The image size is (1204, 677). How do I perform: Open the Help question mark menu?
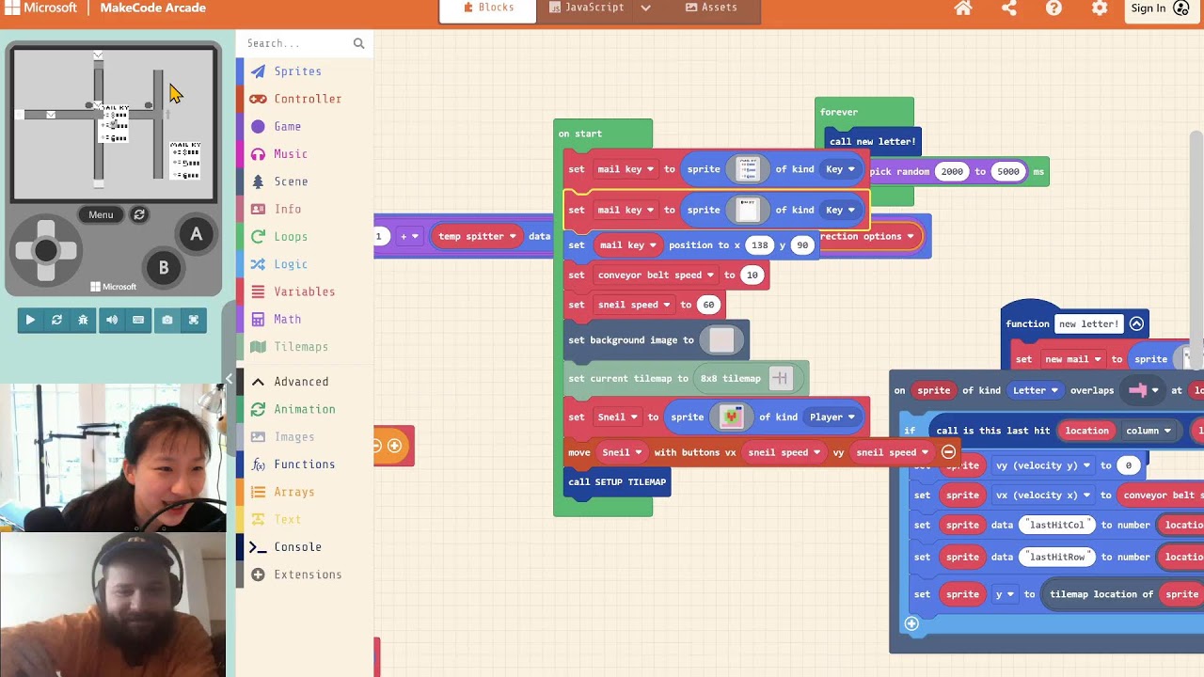click(x=1053, y=8)
